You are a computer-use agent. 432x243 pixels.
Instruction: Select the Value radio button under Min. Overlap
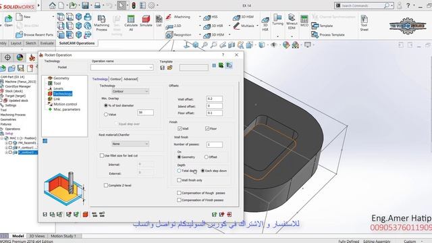pos(106,114)
